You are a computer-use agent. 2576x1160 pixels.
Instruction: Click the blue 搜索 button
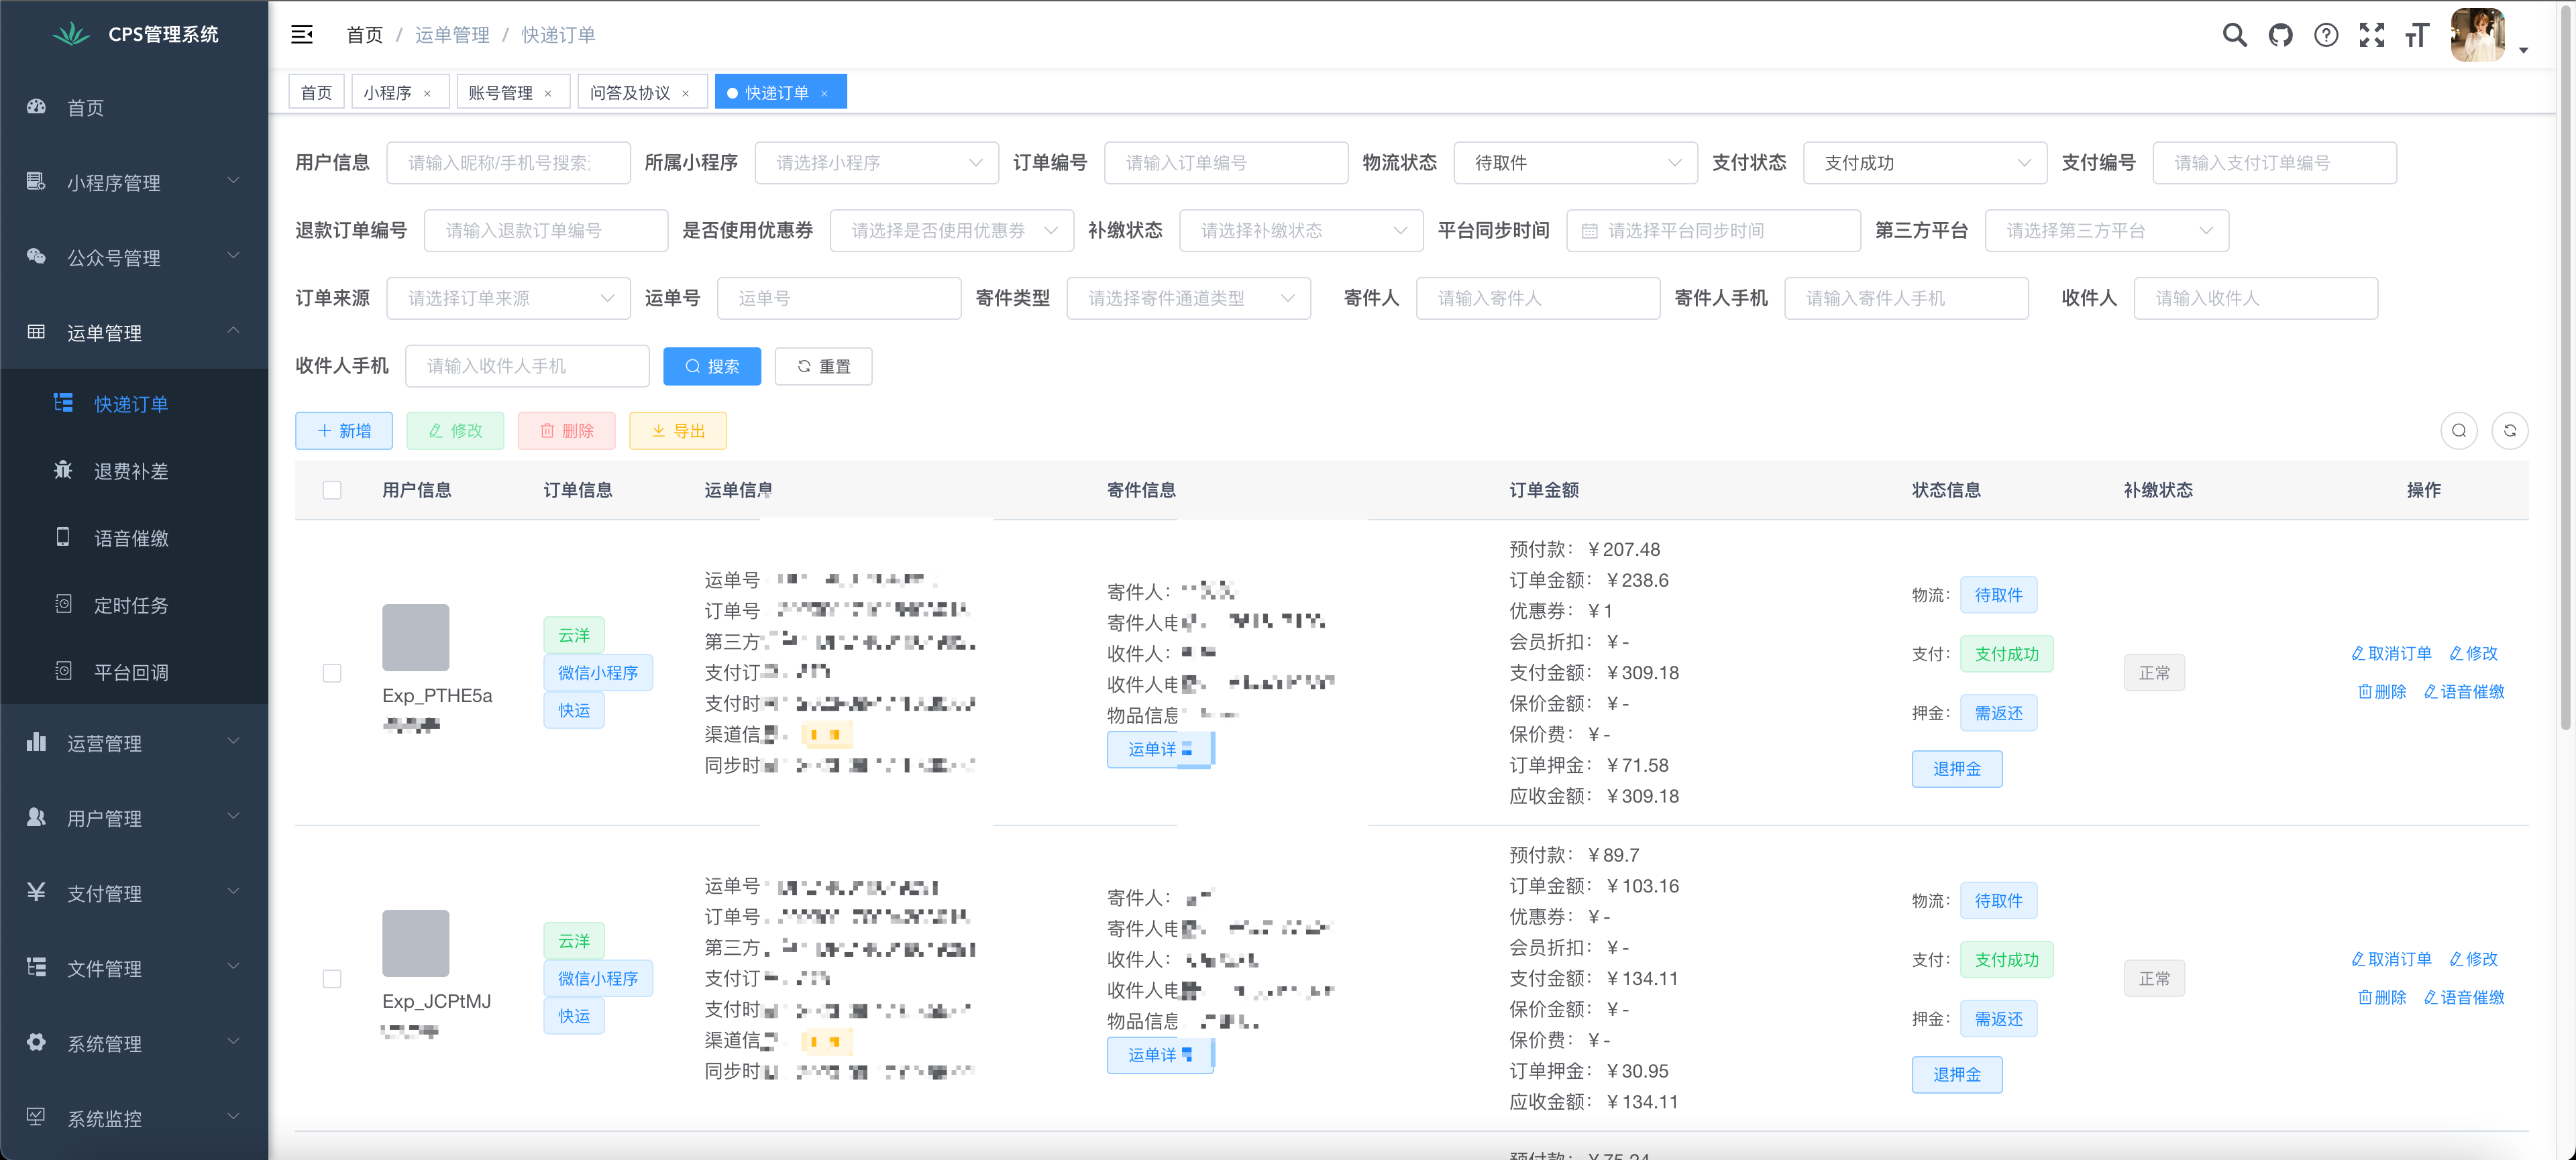pos(712,367)
